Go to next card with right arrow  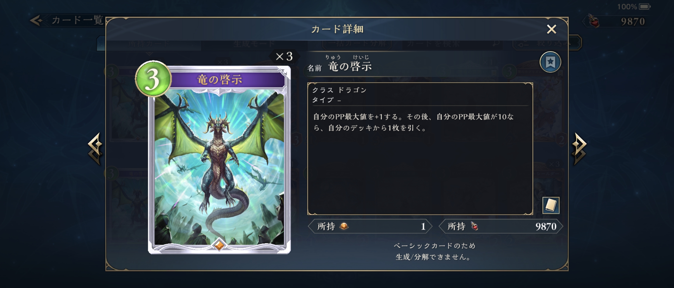(x=579, y=148)
